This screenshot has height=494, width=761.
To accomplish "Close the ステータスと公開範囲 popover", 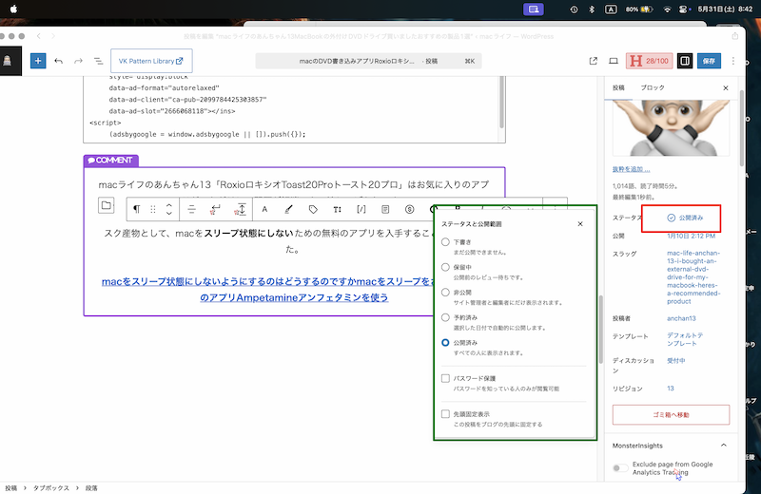I will tap(580, 224).
